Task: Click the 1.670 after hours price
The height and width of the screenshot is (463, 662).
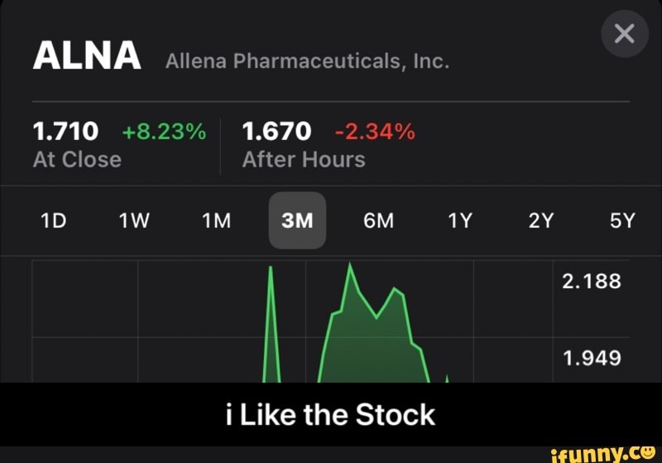Action: tap(276, 131)
